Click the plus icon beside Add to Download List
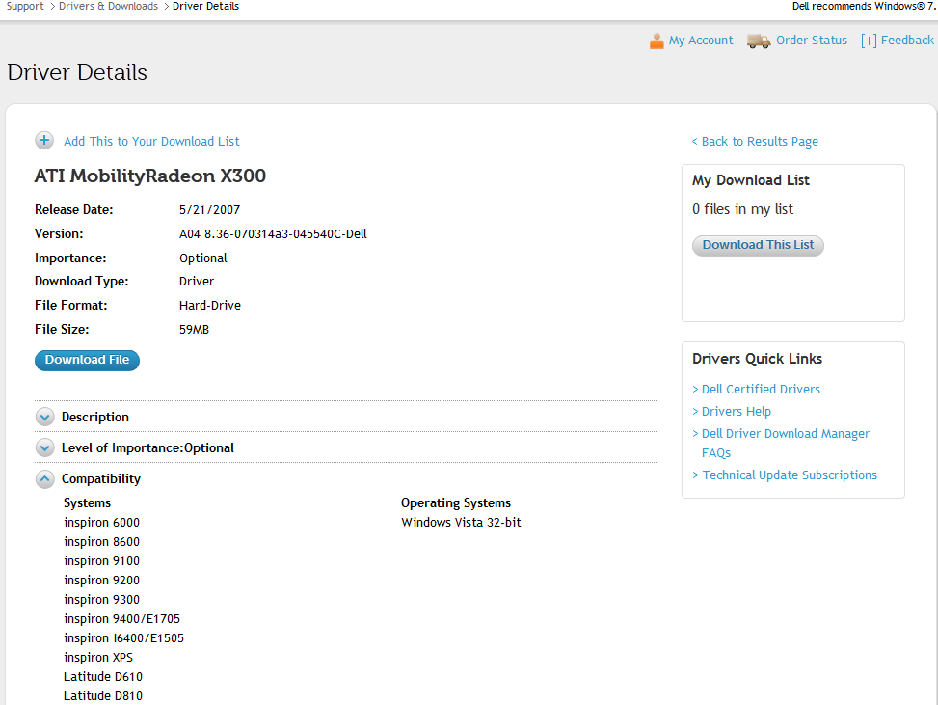Viewport: 938px width, 705px height. point(44,141)
